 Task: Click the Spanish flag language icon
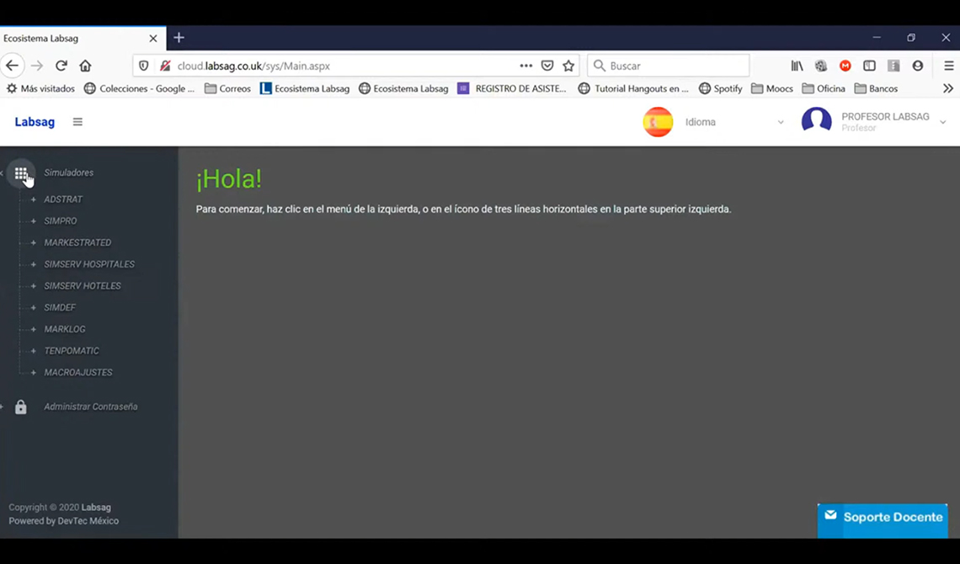click(659, 122)
